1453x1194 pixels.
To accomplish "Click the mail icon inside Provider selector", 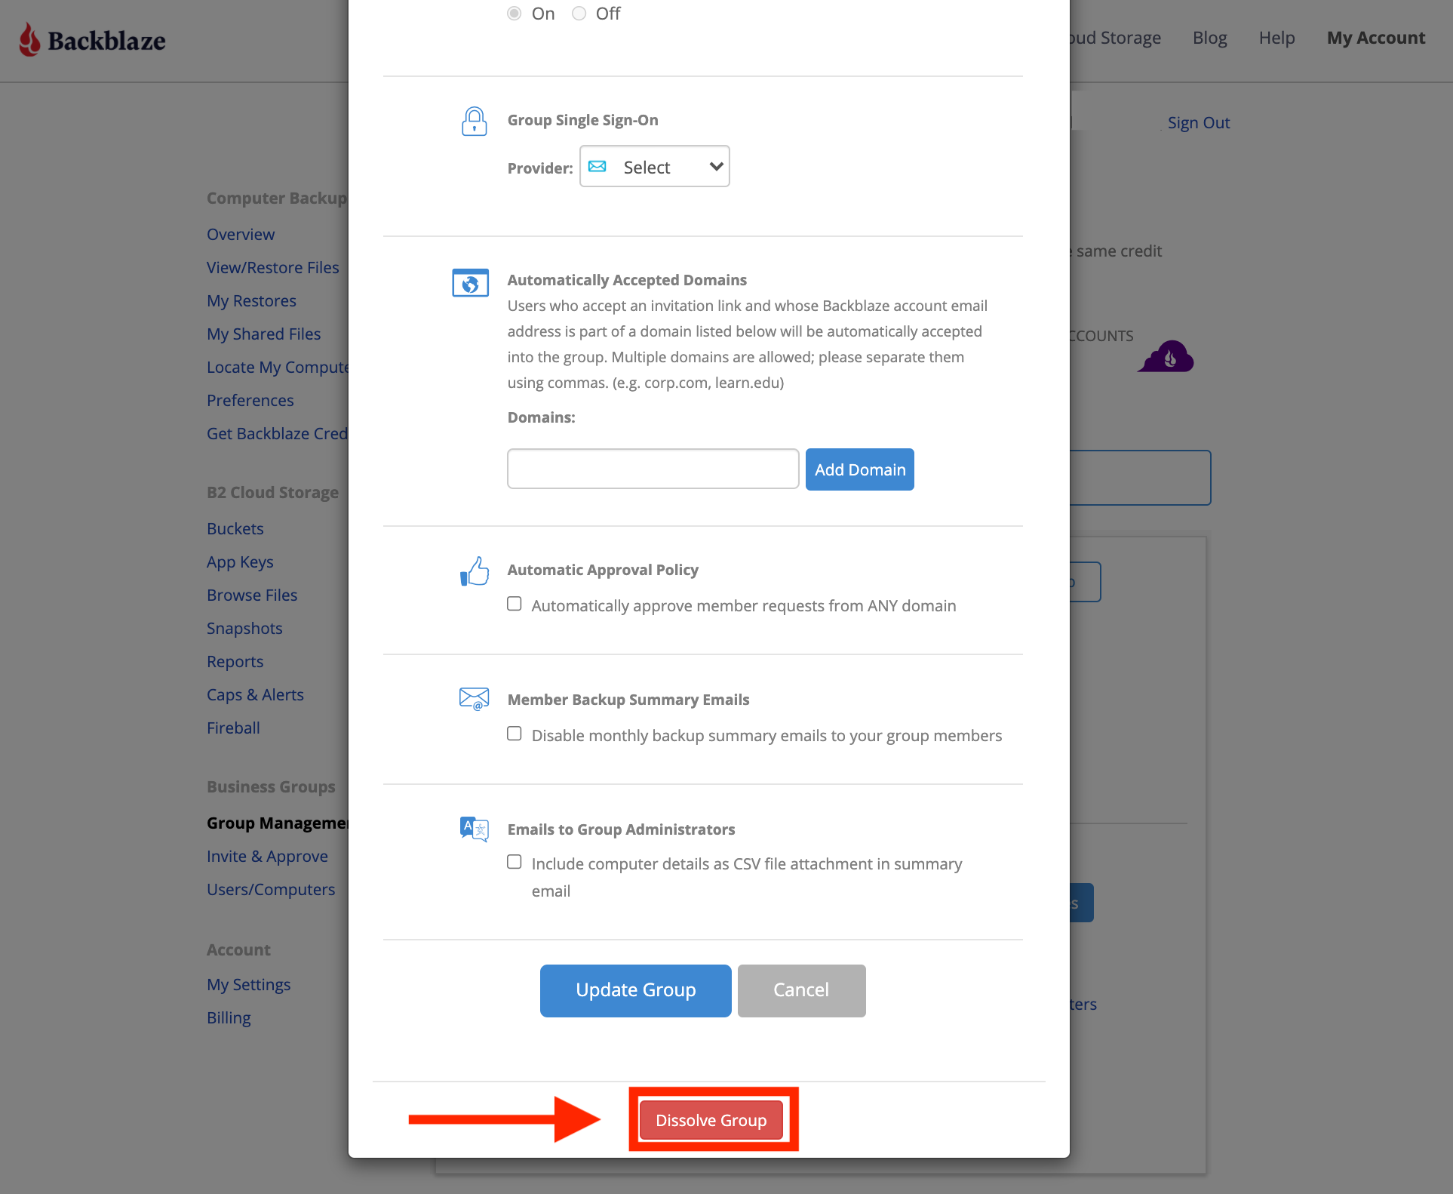I will pyautogui.click(x=597, y=166).
